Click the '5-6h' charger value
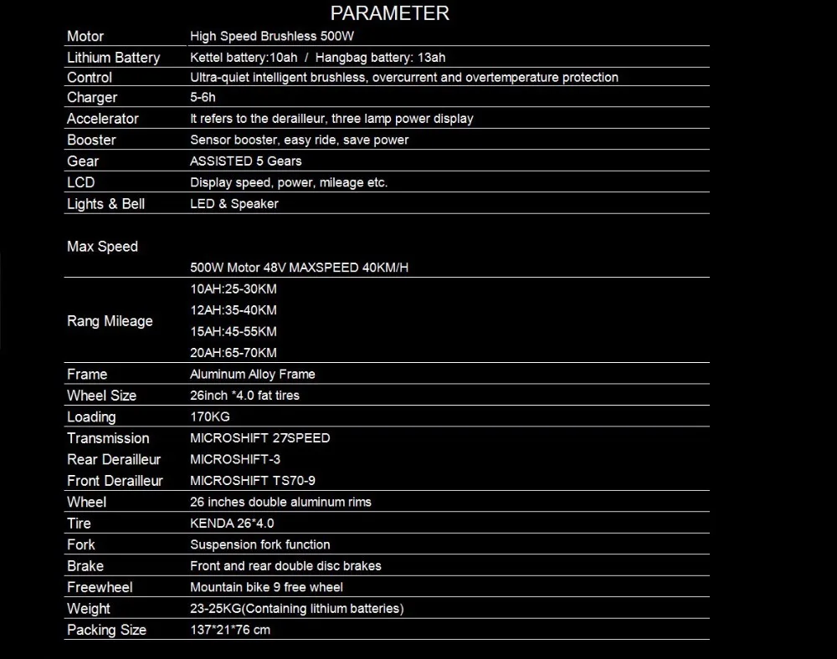 click(x=203, y=97)
